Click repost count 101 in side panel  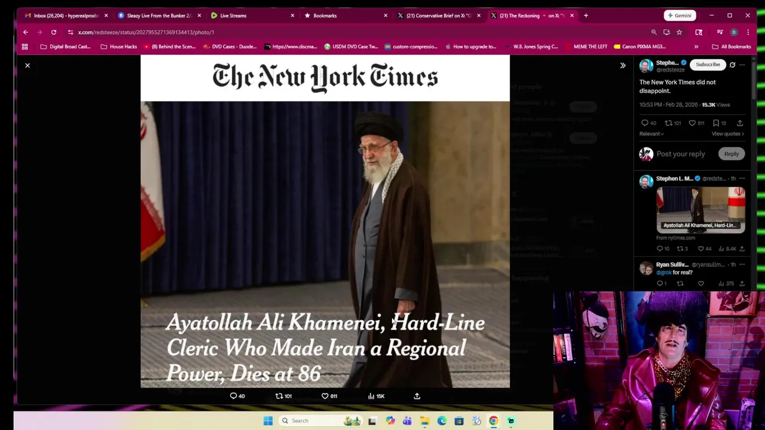(673, 123)
